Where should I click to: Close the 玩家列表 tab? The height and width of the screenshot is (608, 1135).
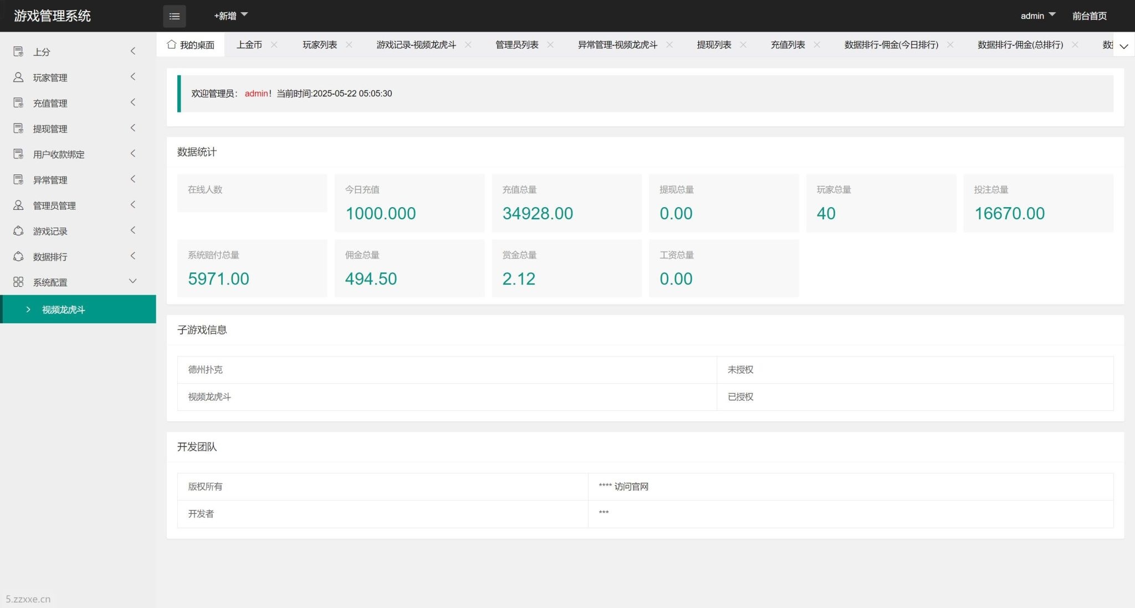pyautogui.click(x=349, y=45)
